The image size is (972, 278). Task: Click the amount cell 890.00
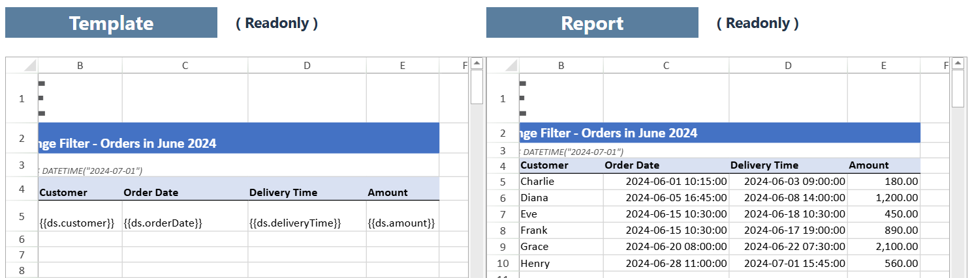tap(884, 230)
